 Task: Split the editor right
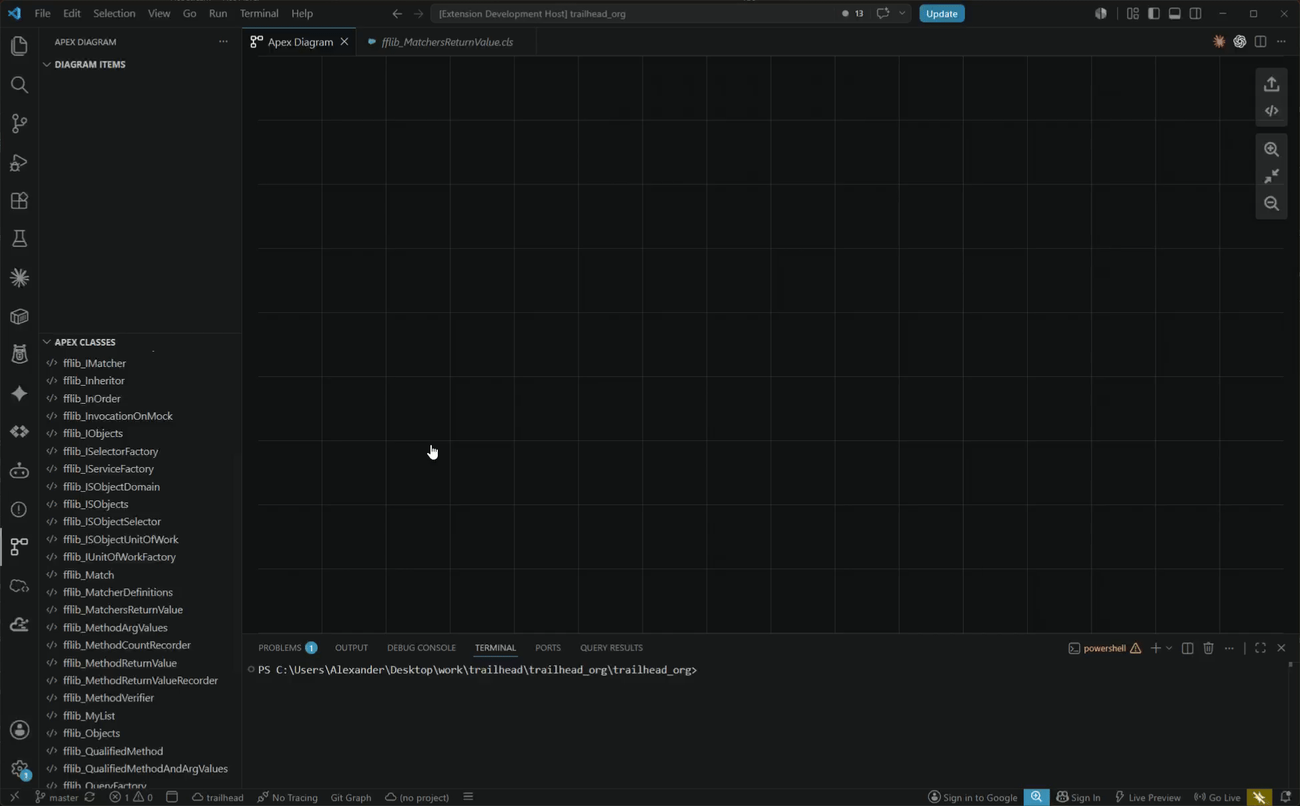coord(1260,41)
